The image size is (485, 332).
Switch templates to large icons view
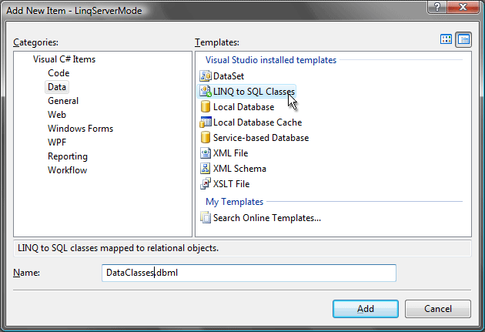(x=446, y=39)
